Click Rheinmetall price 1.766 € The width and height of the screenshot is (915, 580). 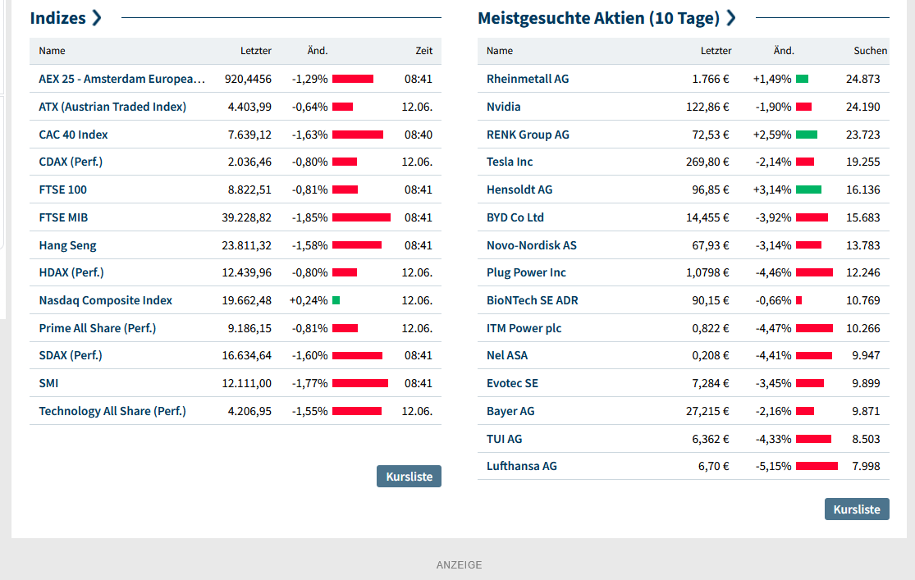pyautogui.click(x=710, y=79)
